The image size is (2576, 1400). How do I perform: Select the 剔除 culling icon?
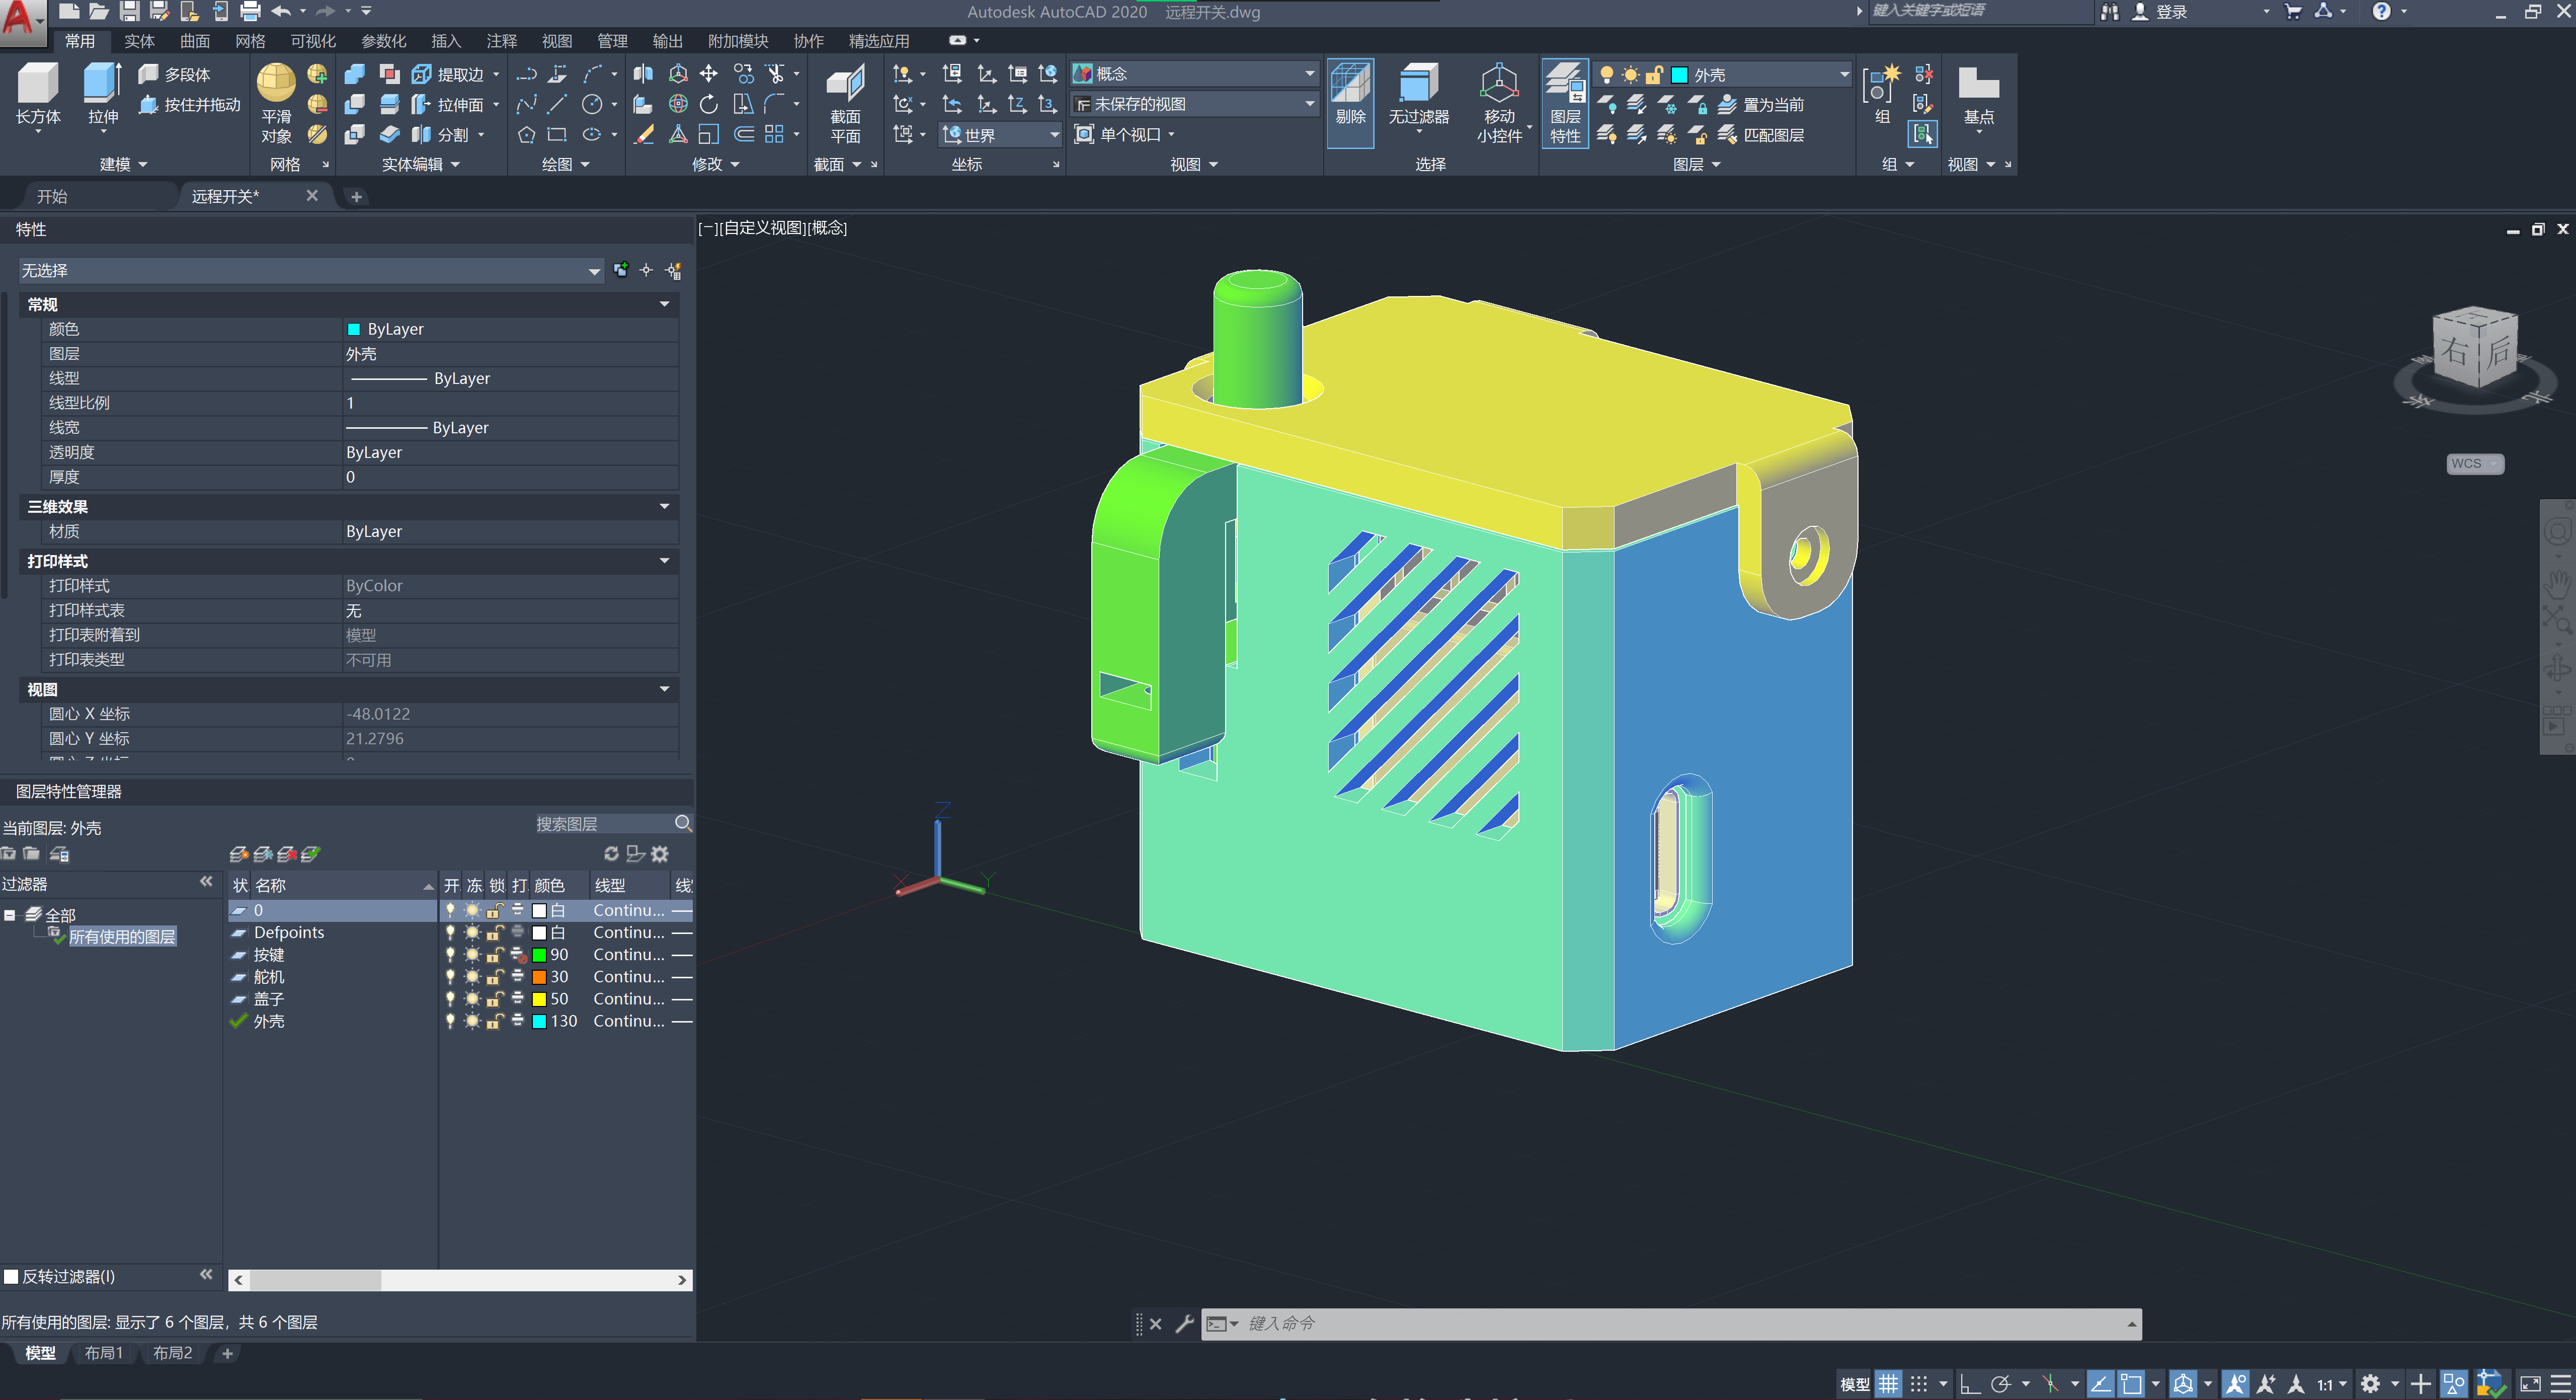tap(1350, 84)
